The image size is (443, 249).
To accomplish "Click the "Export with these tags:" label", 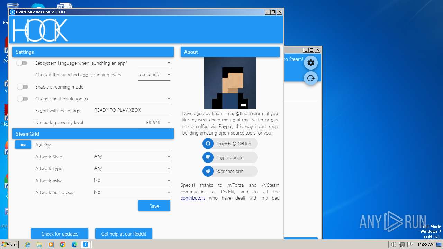I will [58, 111].
